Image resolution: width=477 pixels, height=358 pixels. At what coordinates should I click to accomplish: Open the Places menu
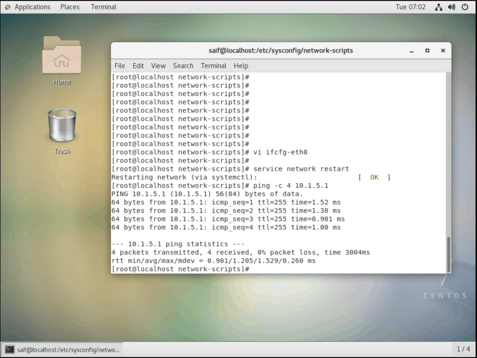[x=69, y=7]
